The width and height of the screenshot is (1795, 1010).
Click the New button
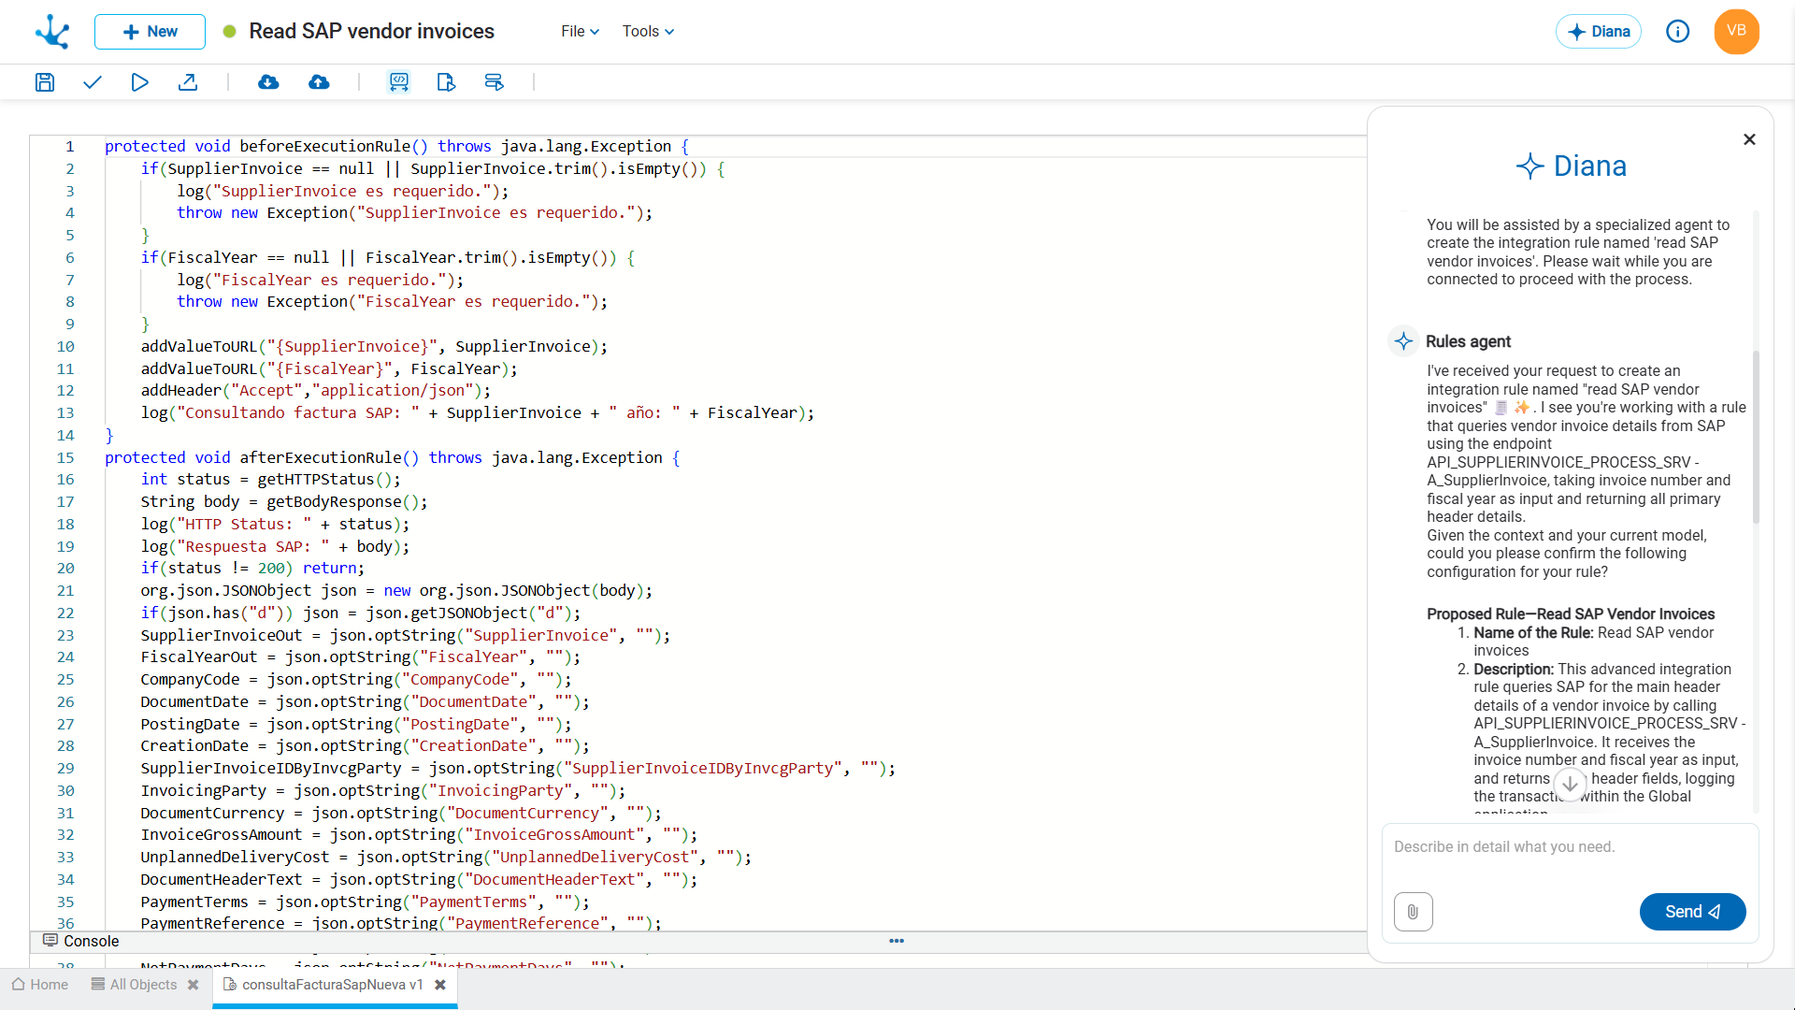pos(150,32)
